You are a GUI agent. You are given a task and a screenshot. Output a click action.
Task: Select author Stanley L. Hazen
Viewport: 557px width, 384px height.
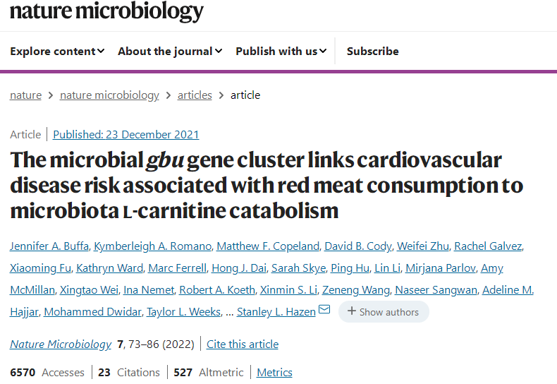[276, 311]
